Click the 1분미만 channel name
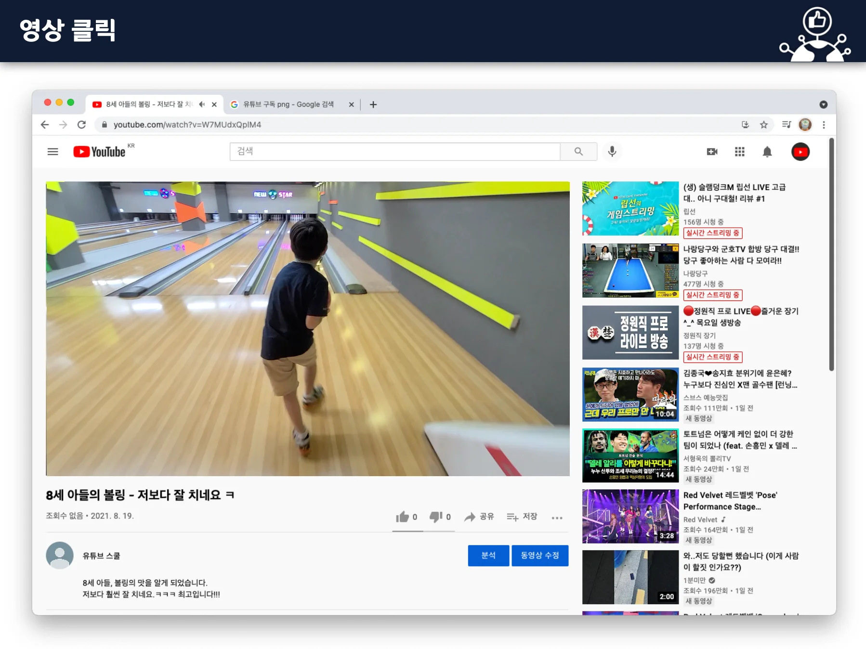This screenshot has height=649, width=866. coord(695,581)
